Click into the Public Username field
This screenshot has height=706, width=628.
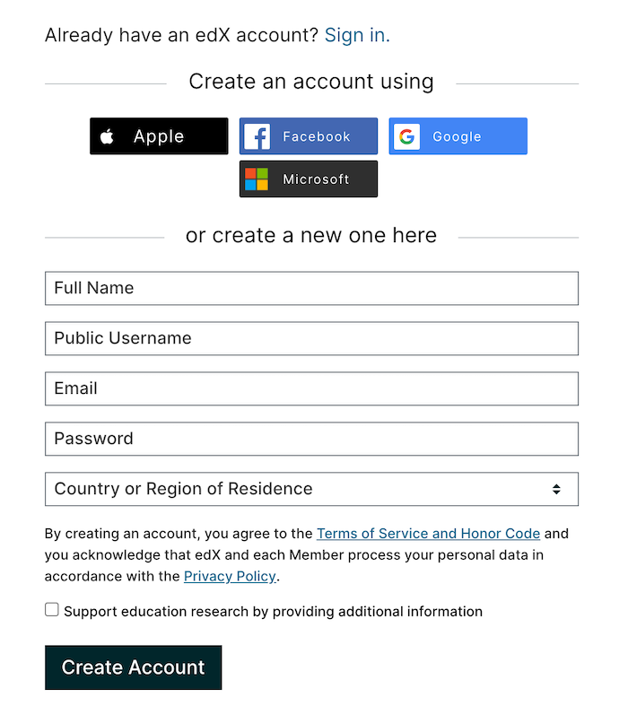[311, 338]
